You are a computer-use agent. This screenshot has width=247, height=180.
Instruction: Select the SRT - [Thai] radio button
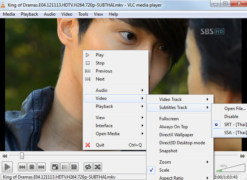coord(216,125)
